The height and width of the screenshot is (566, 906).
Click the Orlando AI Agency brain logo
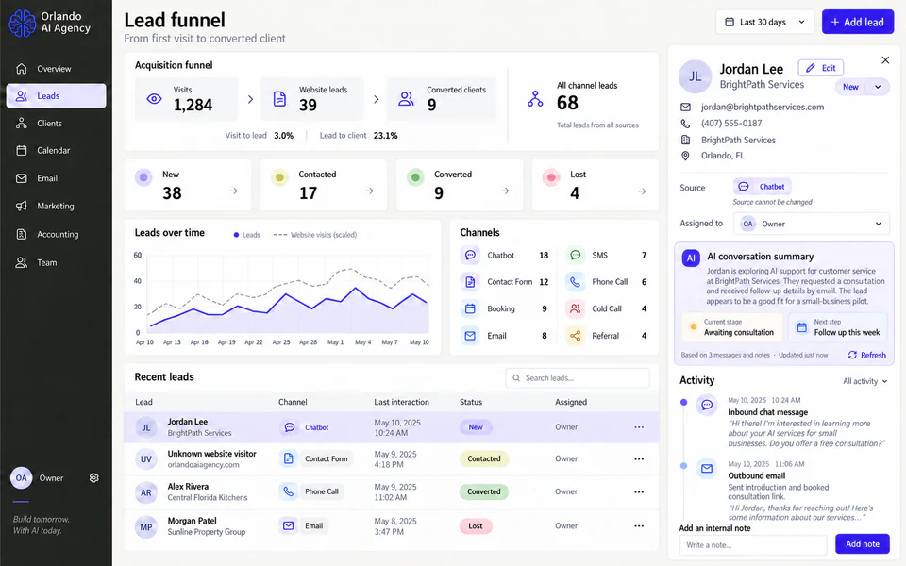22,23
